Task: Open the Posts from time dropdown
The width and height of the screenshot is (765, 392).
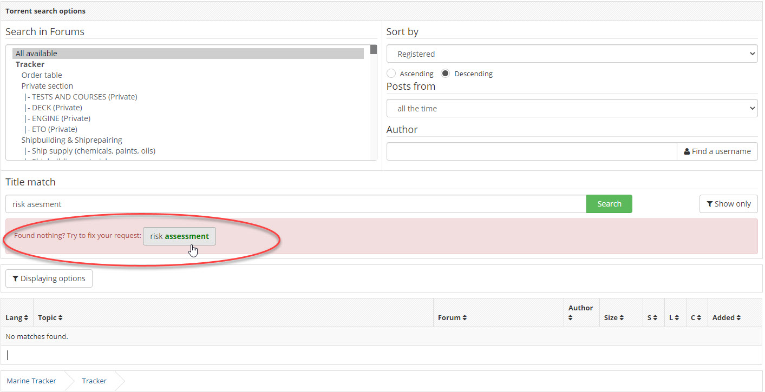Action: 572,109
